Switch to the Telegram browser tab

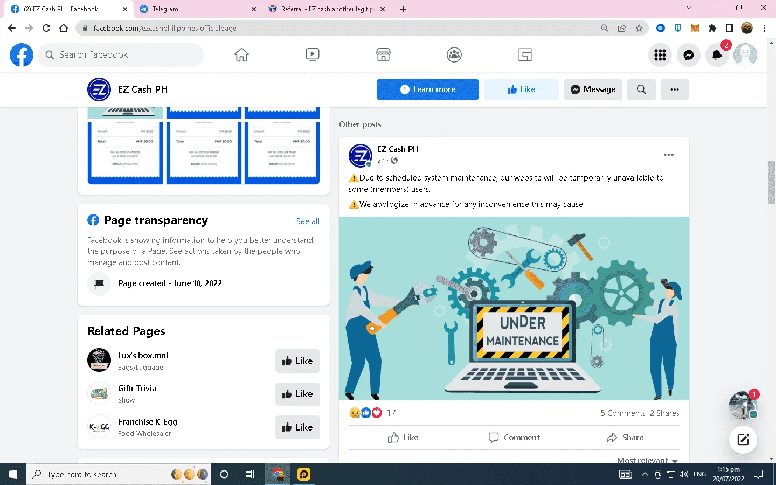pos(197,9)
